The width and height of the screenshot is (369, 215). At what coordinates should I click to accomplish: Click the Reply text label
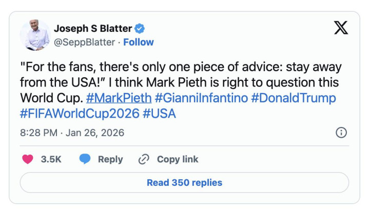tap(110, 159)
